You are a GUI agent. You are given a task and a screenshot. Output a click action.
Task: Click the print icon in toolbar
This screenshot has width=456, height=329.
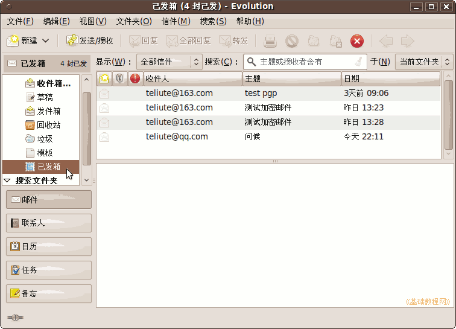[270, 41]
